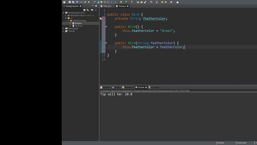Open the Coverage tab in bottom panel
The image size is (257, 145).
154,87
